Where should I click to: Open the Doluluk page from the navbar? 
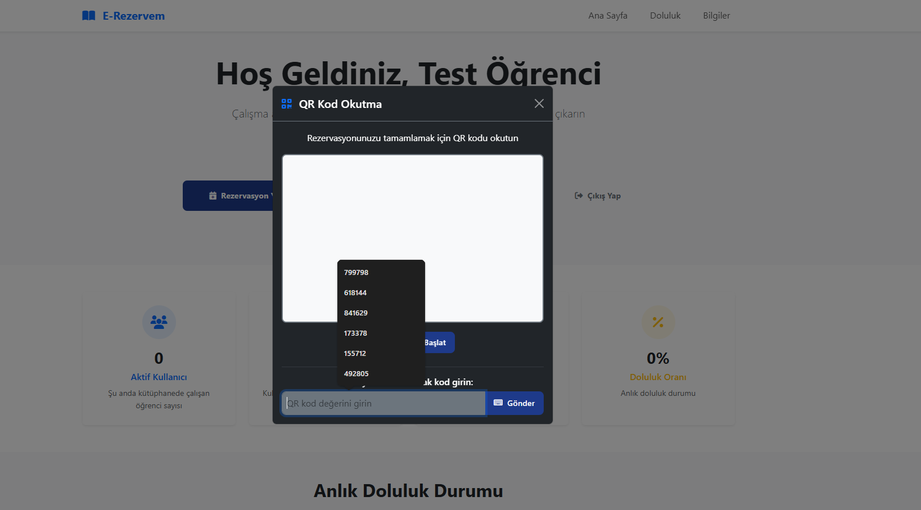(665, 15)
